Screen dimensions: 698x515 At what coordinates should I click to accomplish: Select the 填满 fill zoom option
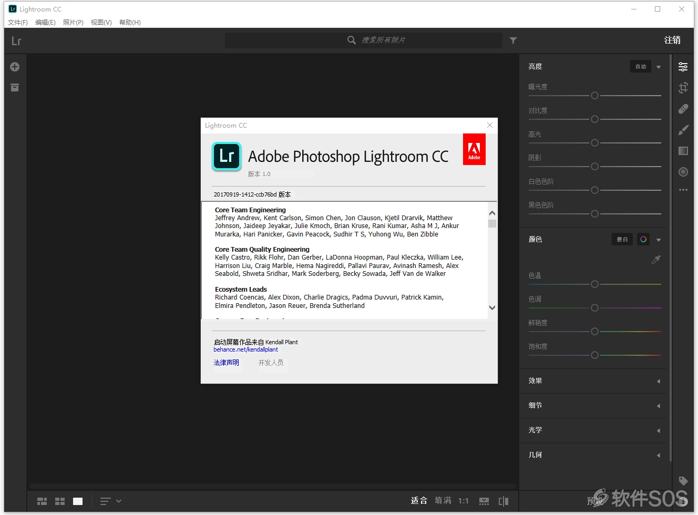443,500
